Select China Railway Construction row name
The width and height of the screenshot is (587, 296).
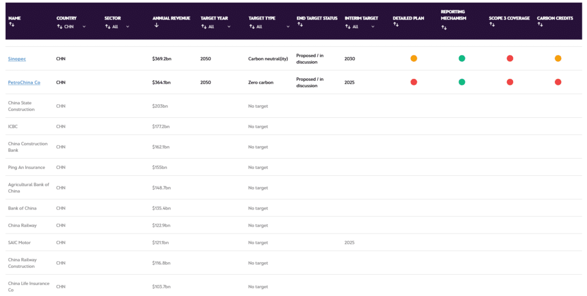(22, 263)
